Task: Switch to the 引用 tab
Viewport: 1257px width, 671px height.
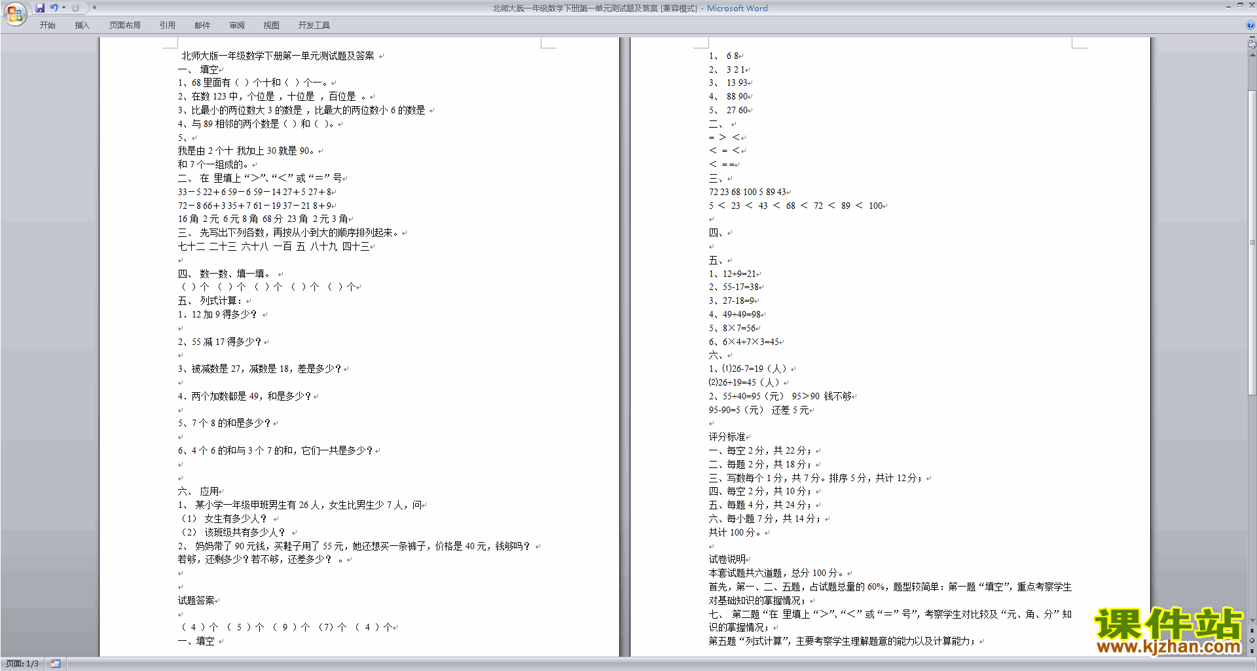Action: (x=168, y=26)
